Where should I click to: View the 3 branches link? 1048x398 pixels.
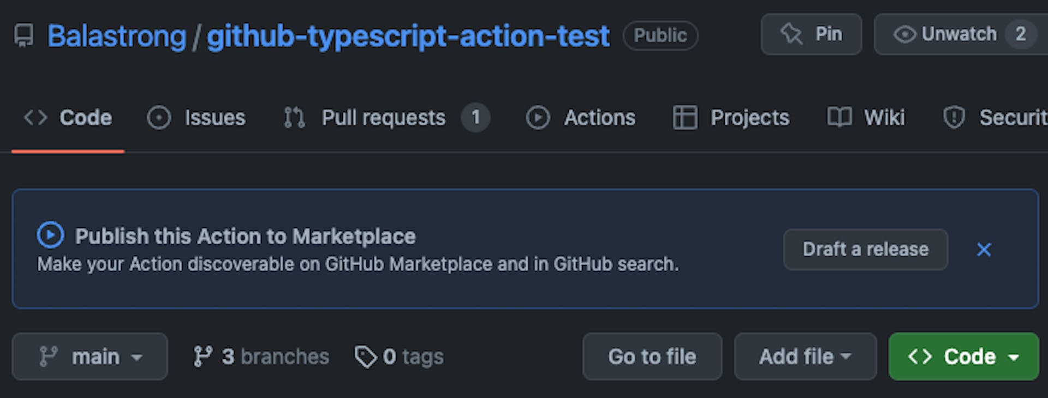tap(261, 357)
